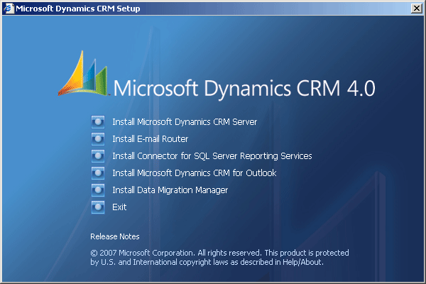Click the 2007 Microsoft Corporation copyright text
This screenshot has width=426, height=284.
pyautogui.click(x=219, y=257)
